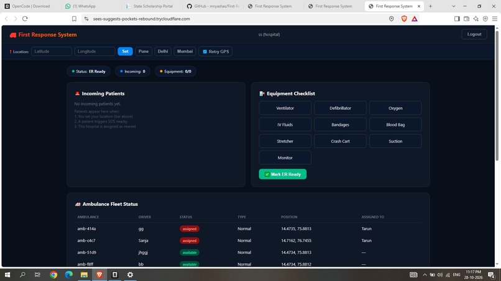This screenshot has height=281, width=501.
Task: Click the location permission pin icon
Action: coord(392,19)
